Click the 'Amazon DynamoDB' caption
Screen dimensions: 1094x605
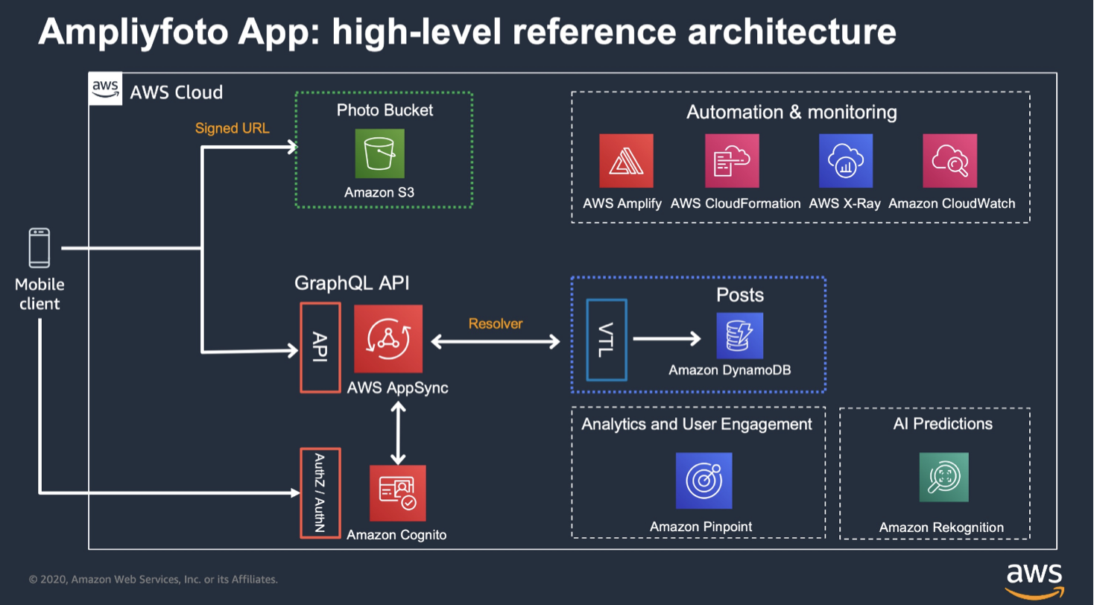click(x=730, y=370)
